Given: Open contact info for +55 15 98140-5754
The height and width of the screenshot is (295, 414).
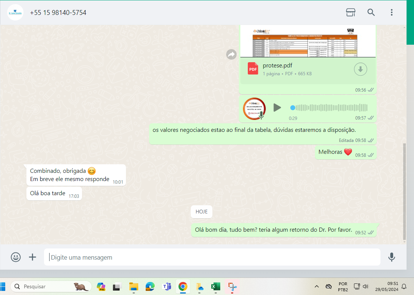Looking at the screenshot, I should [58, 13].
